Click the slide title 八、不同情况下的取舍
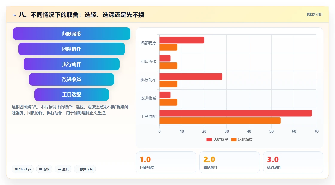Viewport: 335px width, 185px height. [x=81, y=15]
